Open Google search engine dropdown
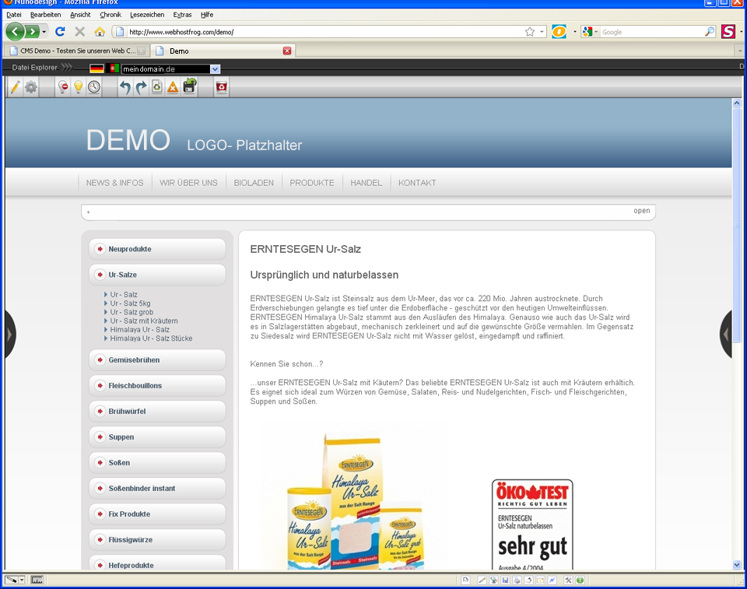 pyautogui.click(x=596, y=32)
